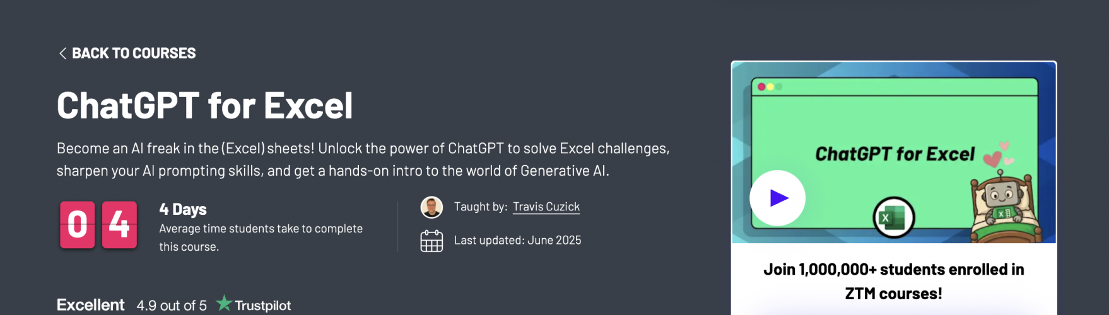
Task: Click the instructor avatar photo
Action: 431,207
